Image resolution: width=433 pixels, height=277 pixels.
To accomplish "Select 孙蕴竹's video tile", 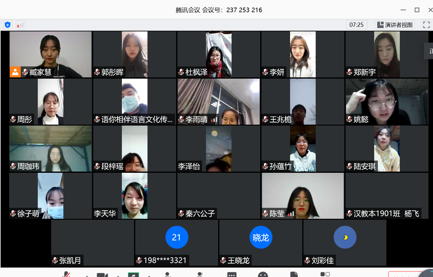I will coord(303,148).
